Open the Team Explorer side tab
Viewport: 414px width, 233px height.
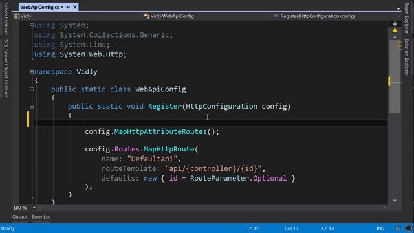pos(407,19)
